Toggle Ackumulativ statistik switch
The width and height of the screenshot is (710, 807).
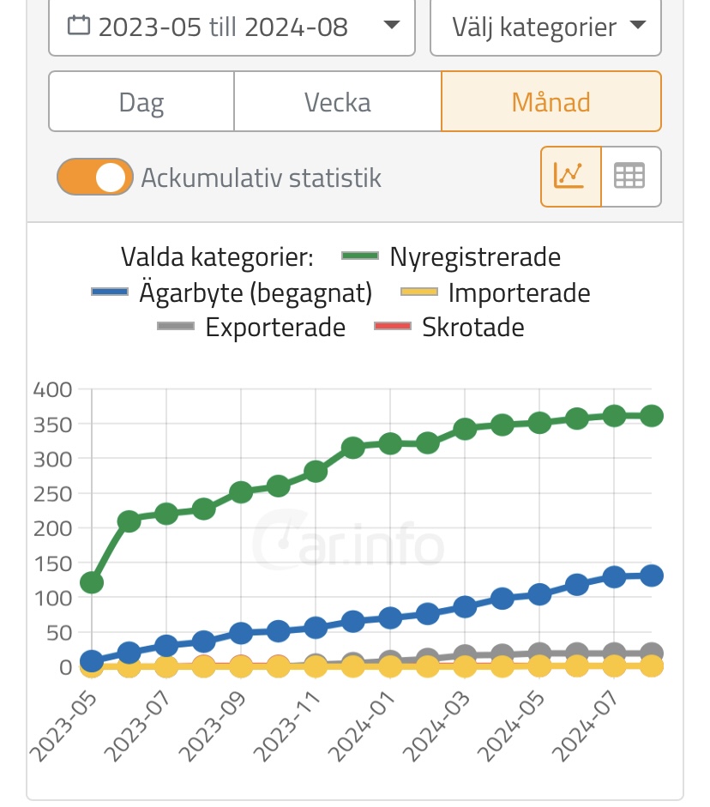(95, 178)
